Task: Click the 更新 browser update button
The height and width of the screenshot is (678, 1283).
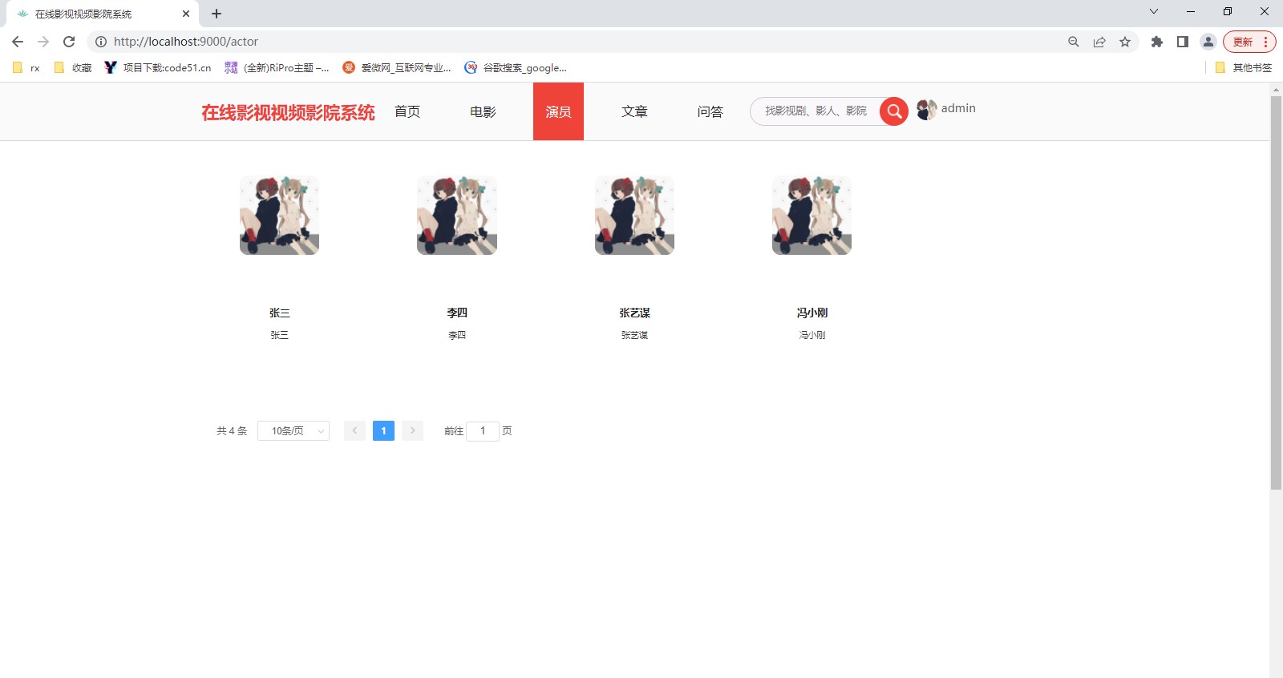Action: [x=1249, y=42]
